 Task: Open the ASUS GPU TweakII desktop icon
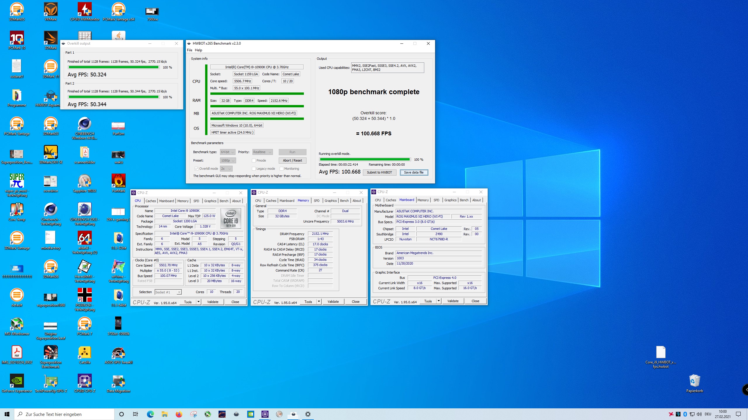[x=119, y=355]
